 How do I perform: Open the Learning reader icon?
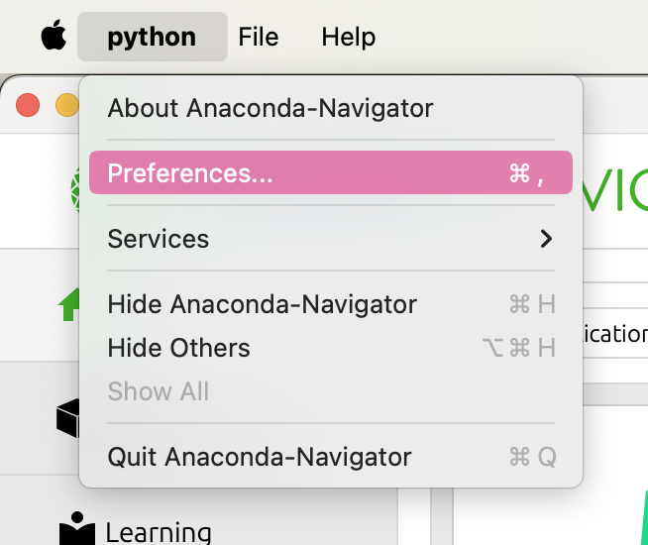click(77, 528)
